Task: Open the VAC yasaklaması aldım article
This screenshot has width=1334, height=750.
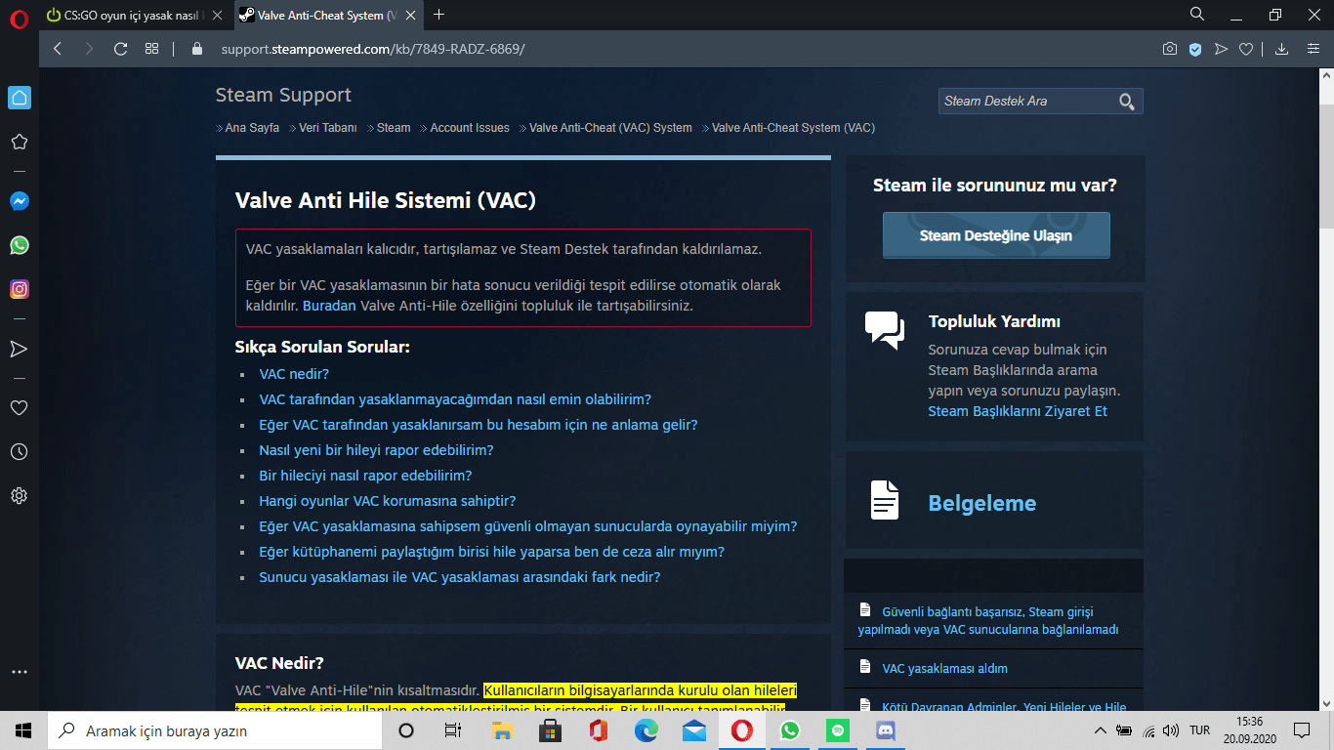Action: (x=944, y=669)
